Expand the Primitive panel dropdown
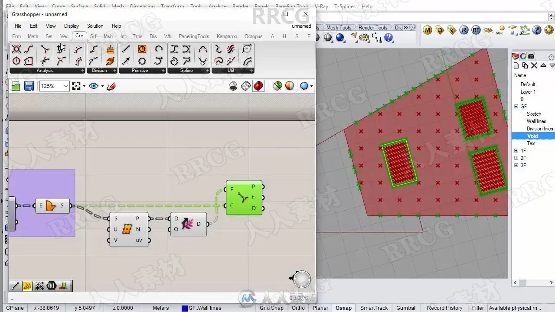Screen dimensions: 555x312 (x=163, y=71)
